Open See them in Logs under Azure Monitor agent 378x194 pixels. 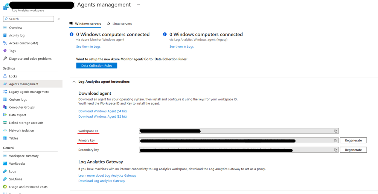tap(88, 47)
